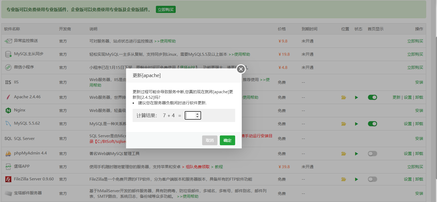Enable FileZilla Server homepage display switch
The height and width of the screenshot is (202, 437).
click(372, 179)
